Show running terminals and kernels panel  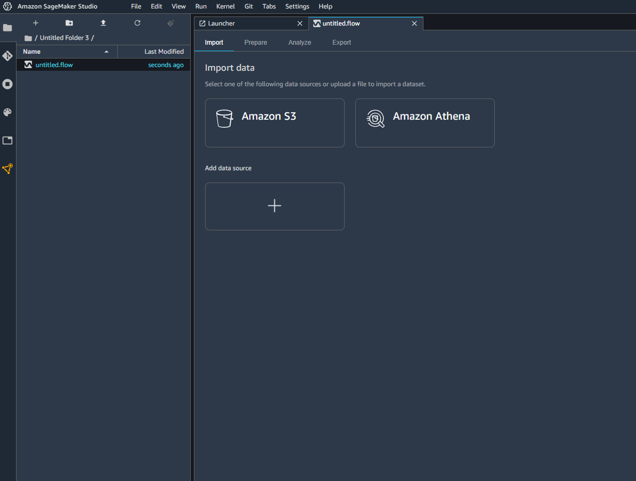(7, 84)
